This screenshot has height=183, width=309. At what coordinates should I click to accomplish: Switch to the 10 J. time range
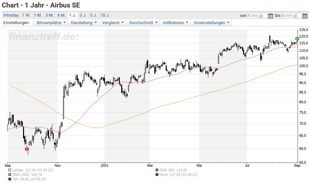[105, 15]
